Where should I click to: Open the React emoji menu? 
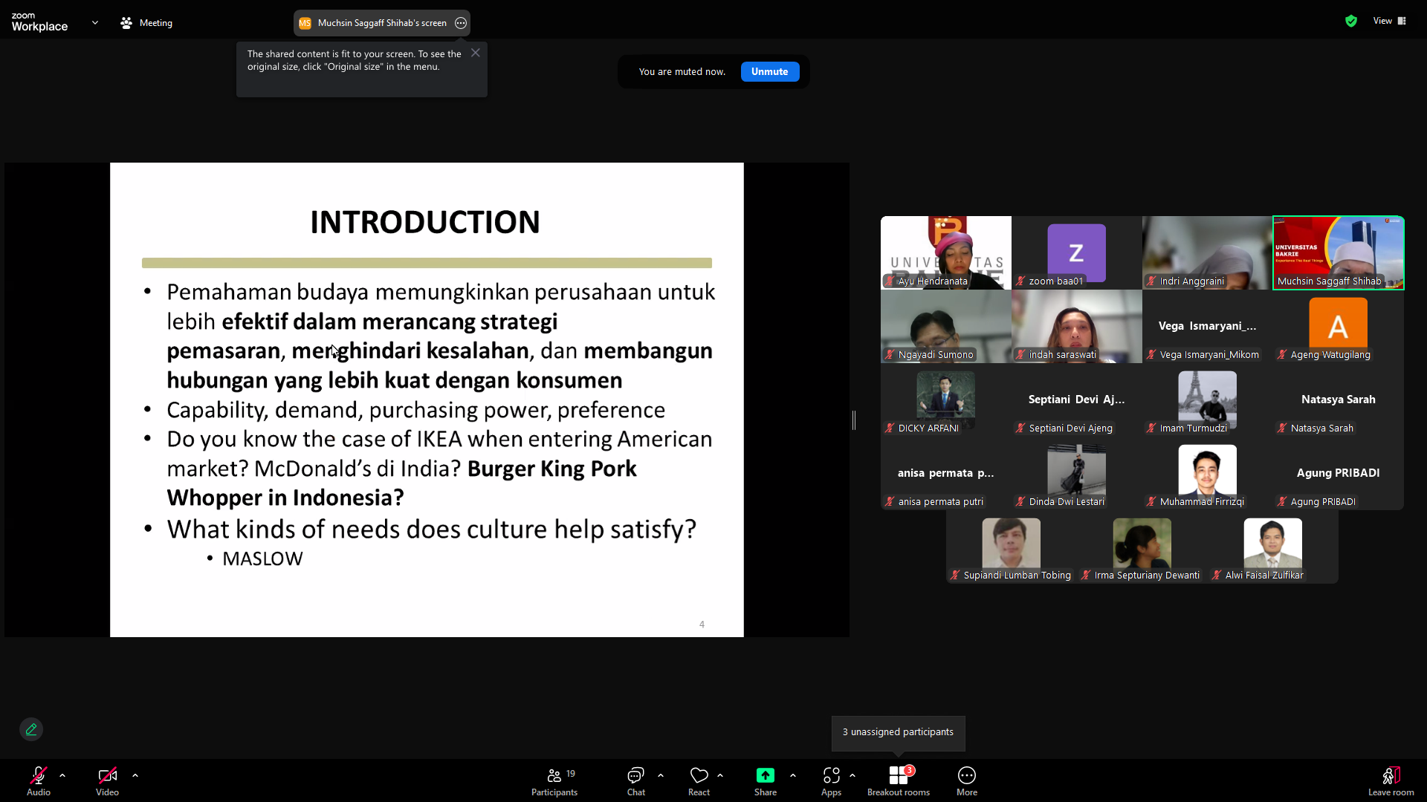[x=699, y=780]
